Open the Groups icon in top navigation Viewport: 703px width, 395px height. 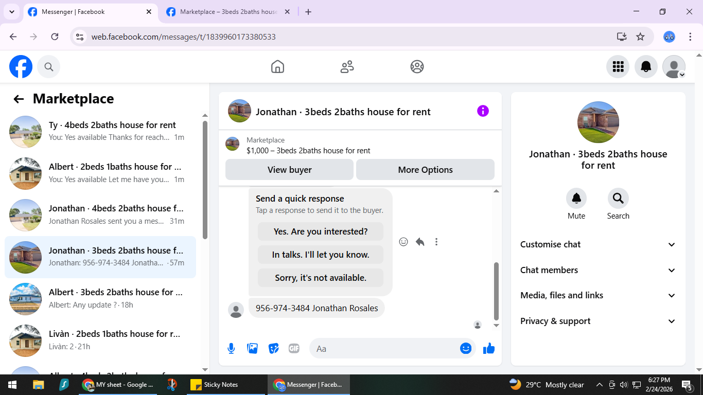pyautogui.click(x=417, y=67)
